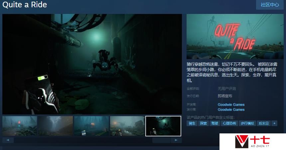Open the Goodwin Games developer link
This screenshot has width=286, height=150.
231,105
